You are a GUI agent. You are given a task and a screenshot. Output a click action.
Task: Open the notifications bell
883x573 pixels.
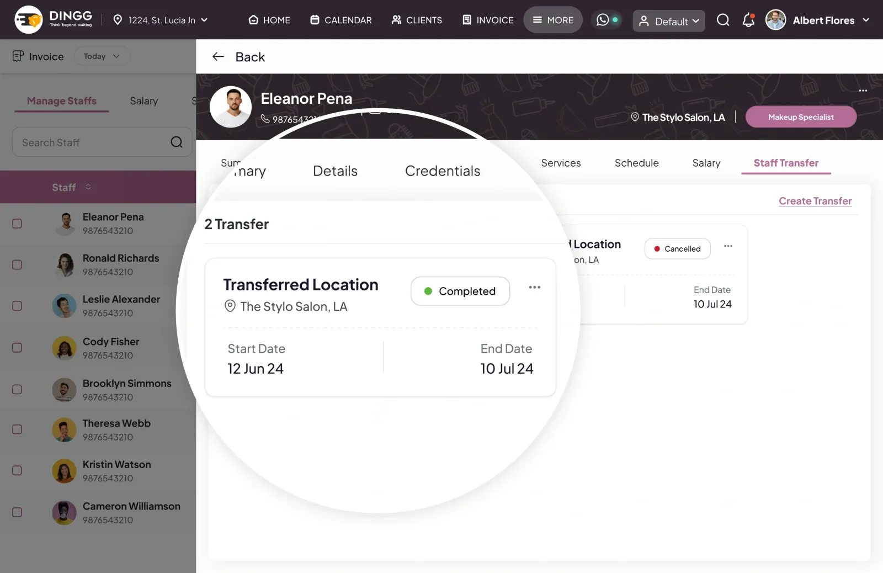point(748,20)
